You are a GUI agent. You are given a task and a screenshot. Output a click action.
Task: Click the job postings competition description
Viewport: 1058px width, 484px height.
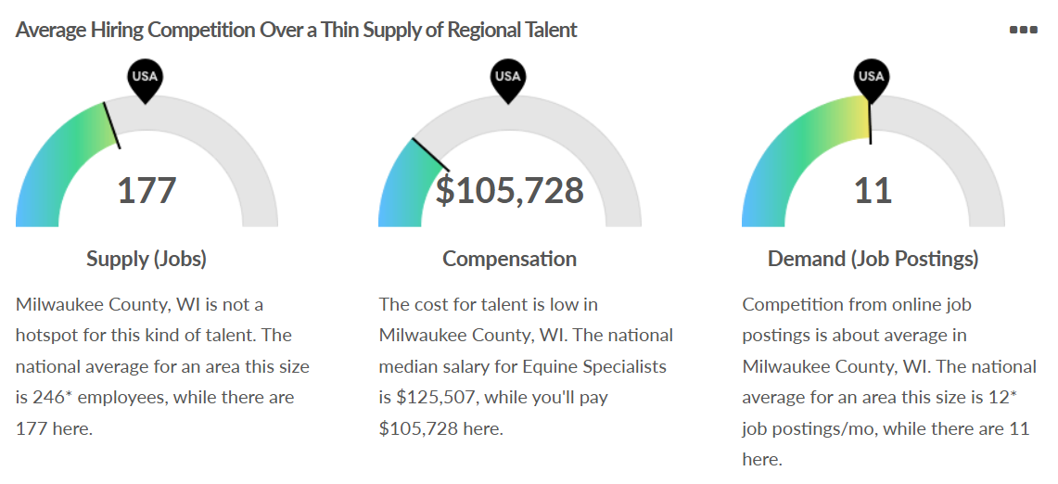click(x=889, y=381)
